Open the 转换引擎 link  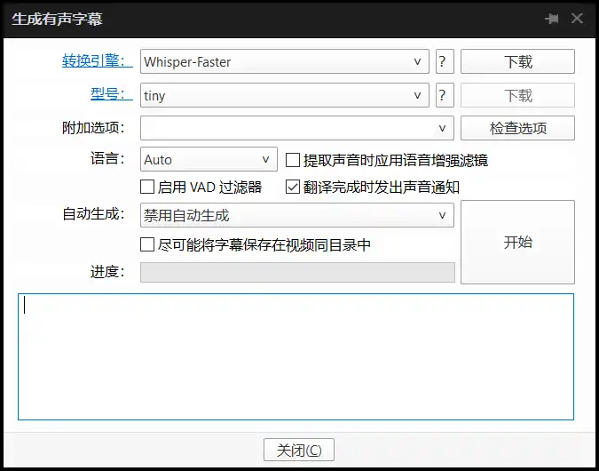click(x=98, y=61)
